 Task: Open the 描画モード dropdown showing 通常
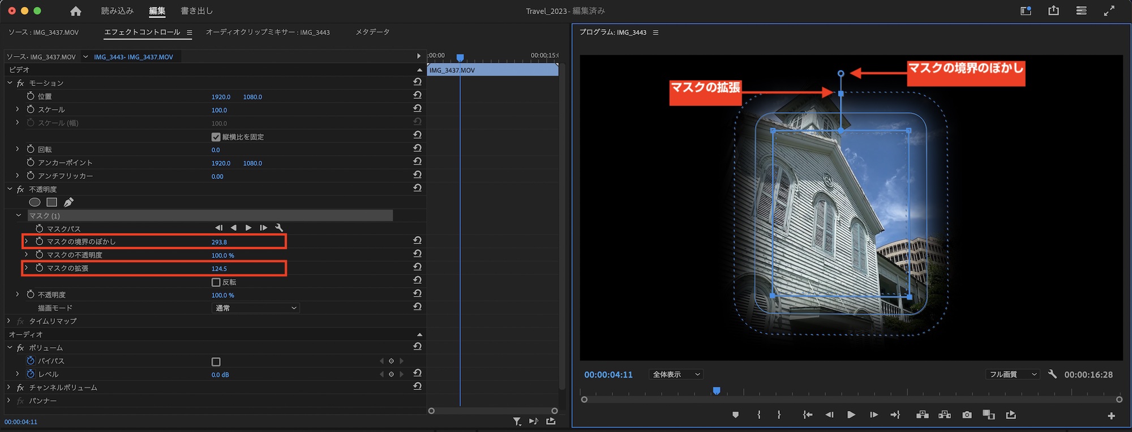coord(256,308)
